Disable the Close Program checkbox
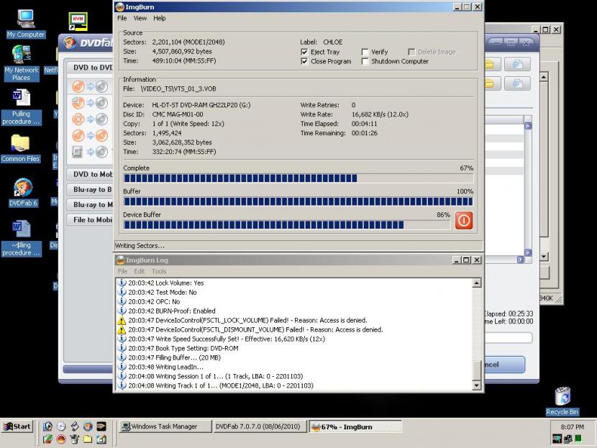Image resolution: width=597 pixels, height=448 pixels. click(305, 62)
